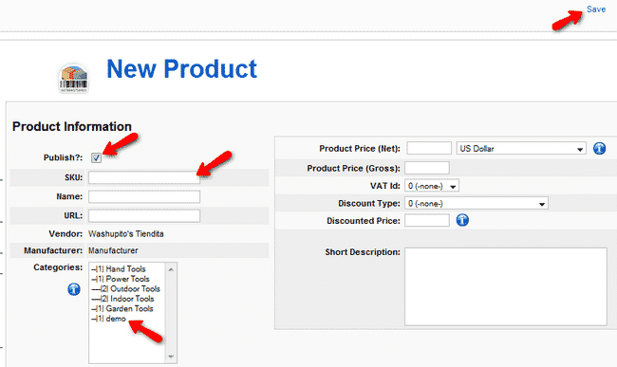Click info icon next to Discounted Price
Viewport: 617px width, 367px height.
tap(462, 220)
